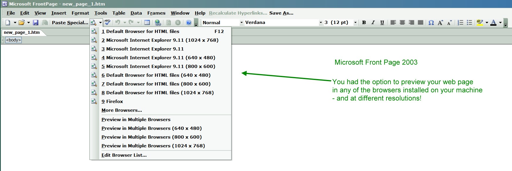The width and height of the screenshot is (512, 171).
Task: Justify text with the alignment icon
Action: coord(420,22)
